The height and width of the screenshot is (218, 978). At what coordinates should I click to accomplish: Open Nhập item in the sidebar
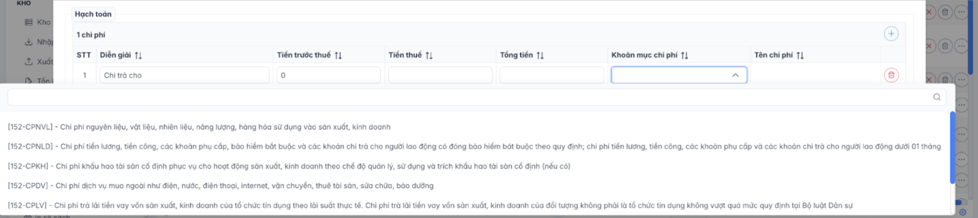(39, 42)
